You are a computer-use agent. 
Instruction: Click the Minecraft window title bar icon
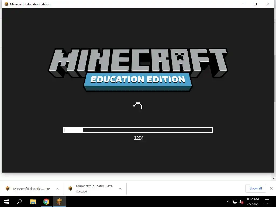coord(6,4)
